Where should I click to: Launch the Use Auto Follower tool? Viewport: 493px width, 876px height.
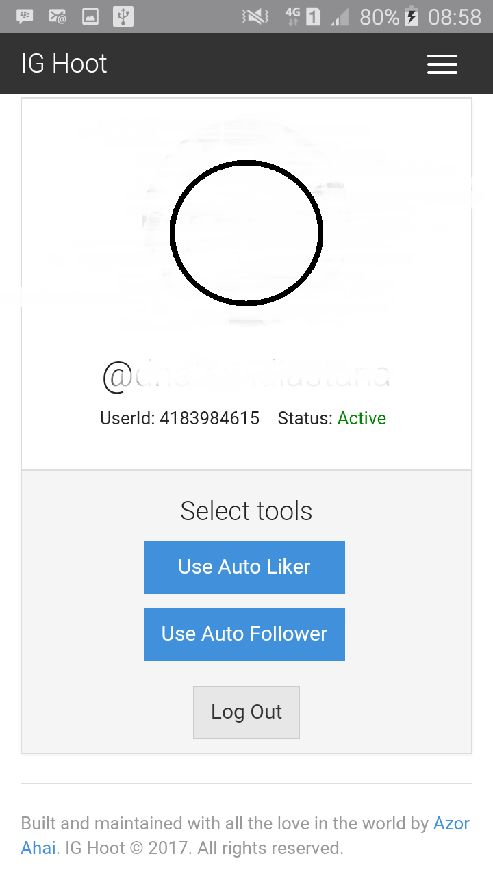coord(244,634)
